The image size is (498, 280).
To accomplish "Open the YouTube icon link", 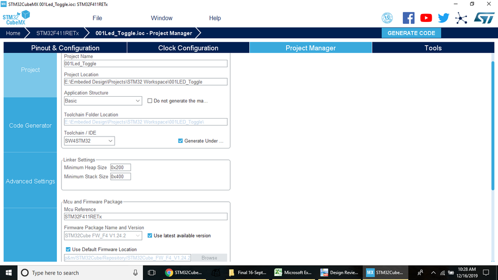I will point(426,18).
